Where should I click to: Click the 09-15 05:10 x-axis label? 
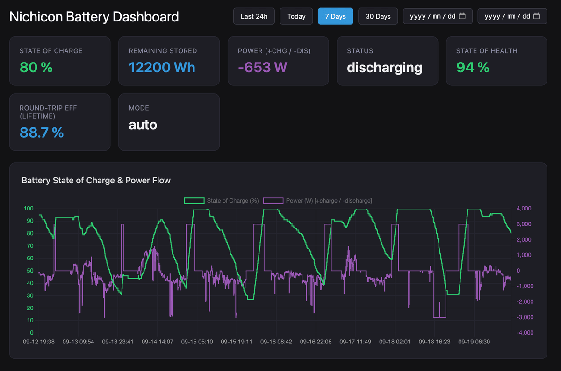197,342
